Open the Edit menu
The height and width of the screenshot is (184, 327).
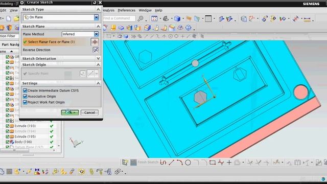tap(3, 10)
